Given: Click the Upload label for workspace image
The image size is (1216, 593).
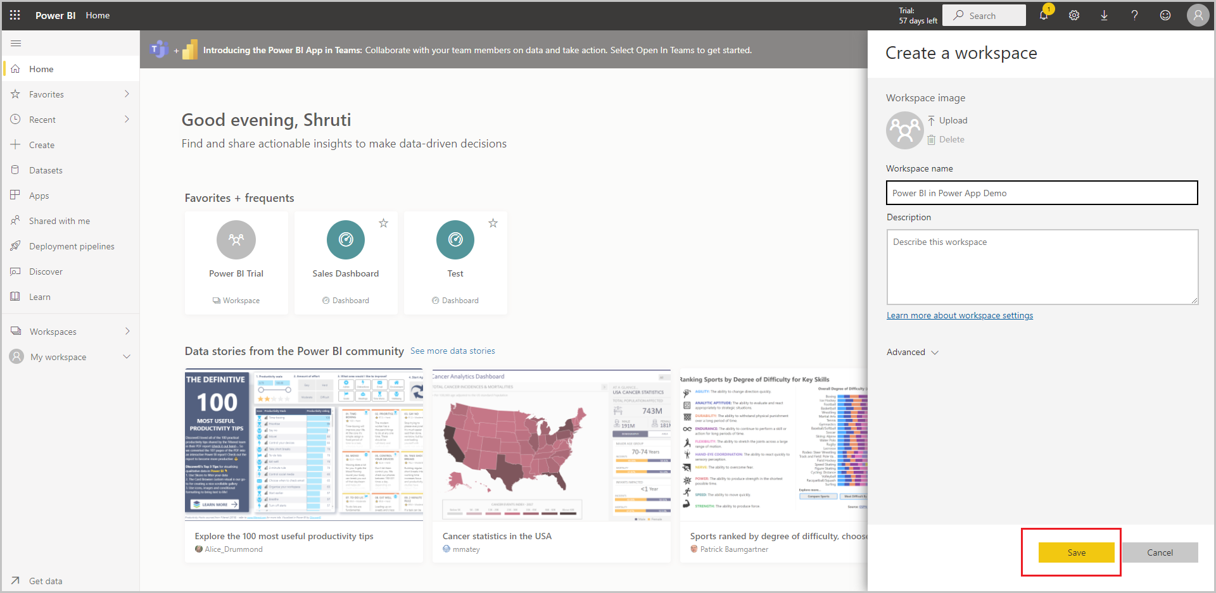Looking at the screenshot, I should pos(953,120).
